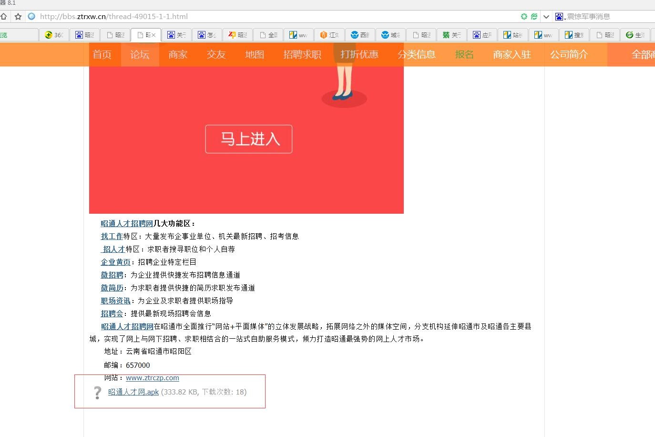Open 地图 in the nav bar
Screen dimensions: 655x437
click(x=255, y=54)
